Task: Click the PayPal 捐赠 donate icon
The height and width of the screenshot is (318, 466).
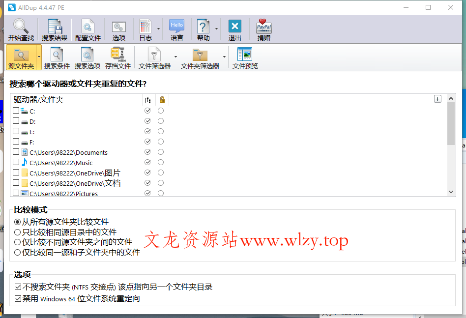Action: (264, 26)
